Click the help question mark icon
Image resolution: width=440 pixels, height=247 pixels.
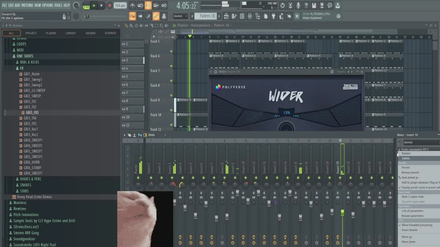coord(306,5)
